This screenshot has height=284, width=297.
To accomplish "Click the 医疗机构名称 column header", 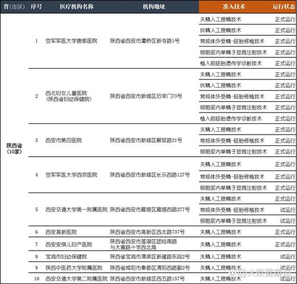I will pyautogui.click(x=77, y=7).
